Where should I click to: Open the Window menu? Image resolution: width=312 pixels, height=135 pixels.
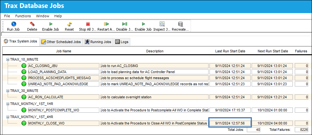[x=42, y=16]
